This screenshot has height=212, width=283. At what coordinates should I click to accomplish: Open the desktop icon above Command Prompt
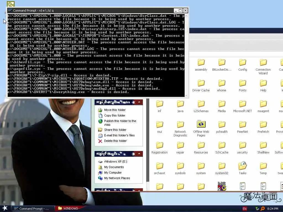click(x=11, y=4)
